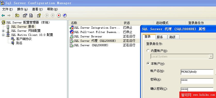The width and height of the screenshot is (216, 98).
Task: Open the 查看(V) menu
Action: [37, 9]
